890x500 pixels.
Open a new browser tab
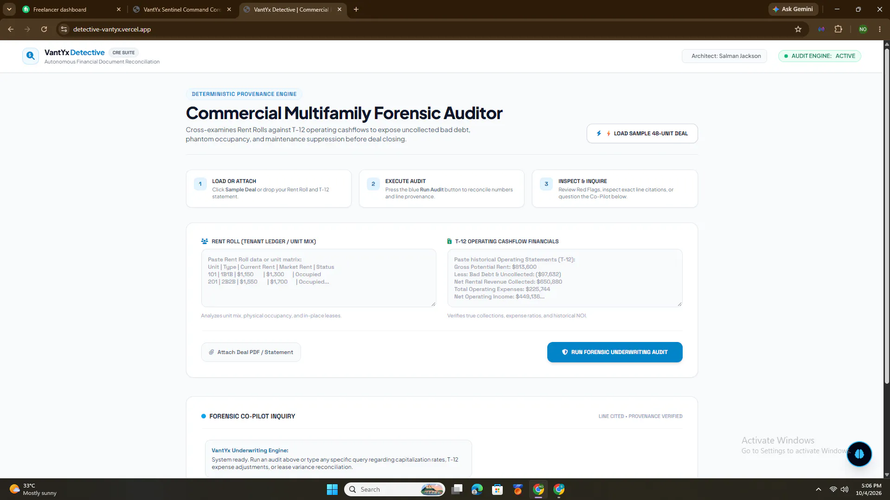pos(356,9)
